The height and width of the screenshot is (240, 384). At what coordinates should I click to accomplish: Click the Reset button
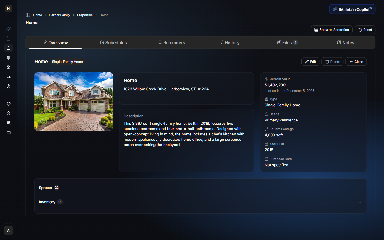click(x=365, y=30)
